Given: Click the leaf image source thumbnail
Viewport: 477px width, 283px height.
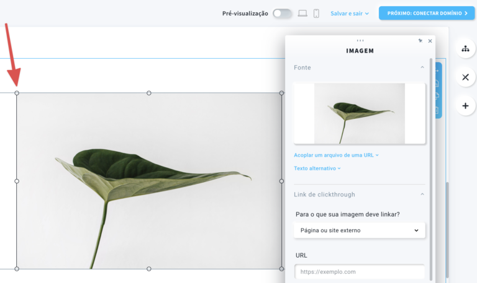Looking at the screenshot, I should coord(360,113).
